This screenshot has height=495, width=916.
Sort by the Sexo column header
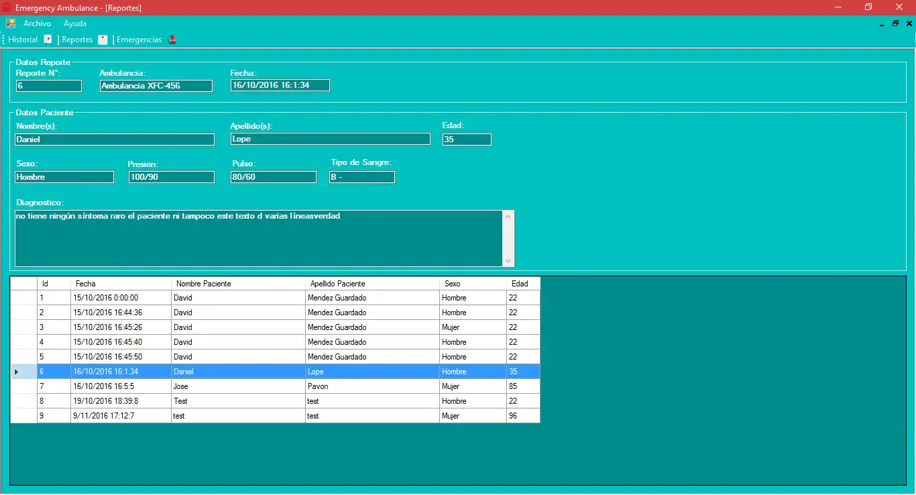point(473,284)
